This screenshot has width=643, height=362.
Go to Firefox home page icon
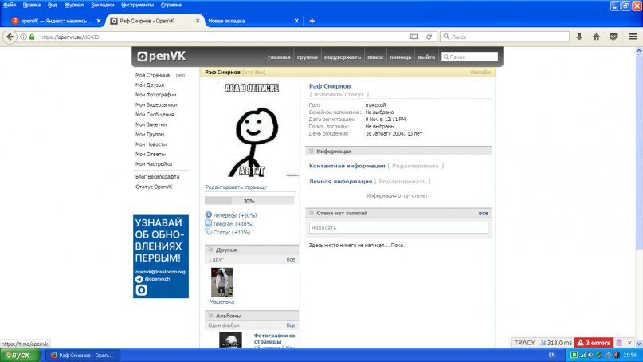[596, 37]
